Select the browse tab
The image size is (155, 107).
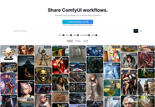70,41
